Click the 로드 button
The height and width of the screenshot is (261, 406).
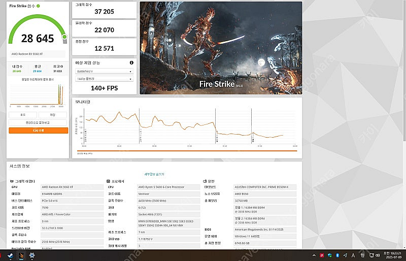click(23, 115)
